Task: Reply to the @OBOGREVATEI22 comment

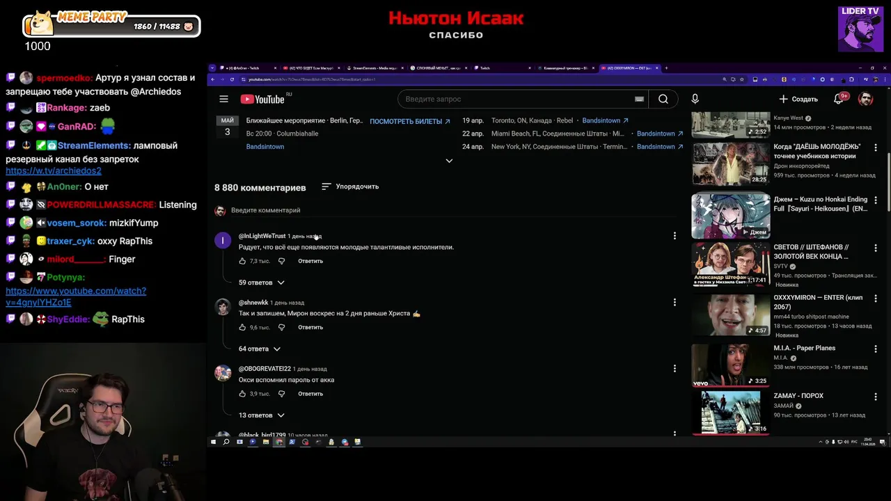Action: (x=310, y=394)
